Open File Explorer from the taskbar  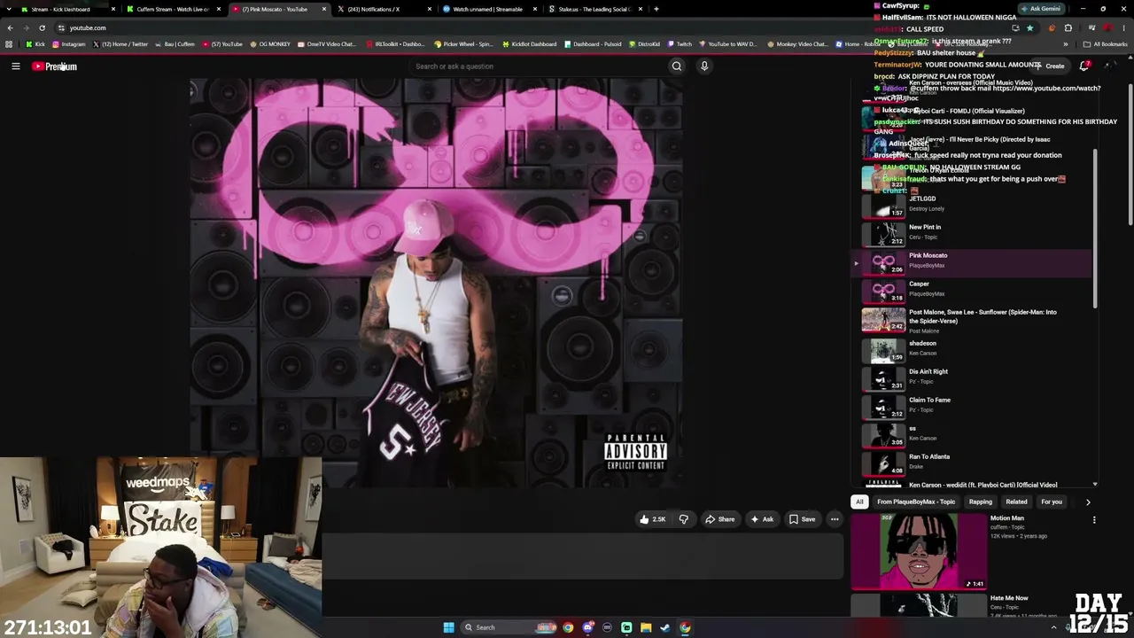click(646, 627)
